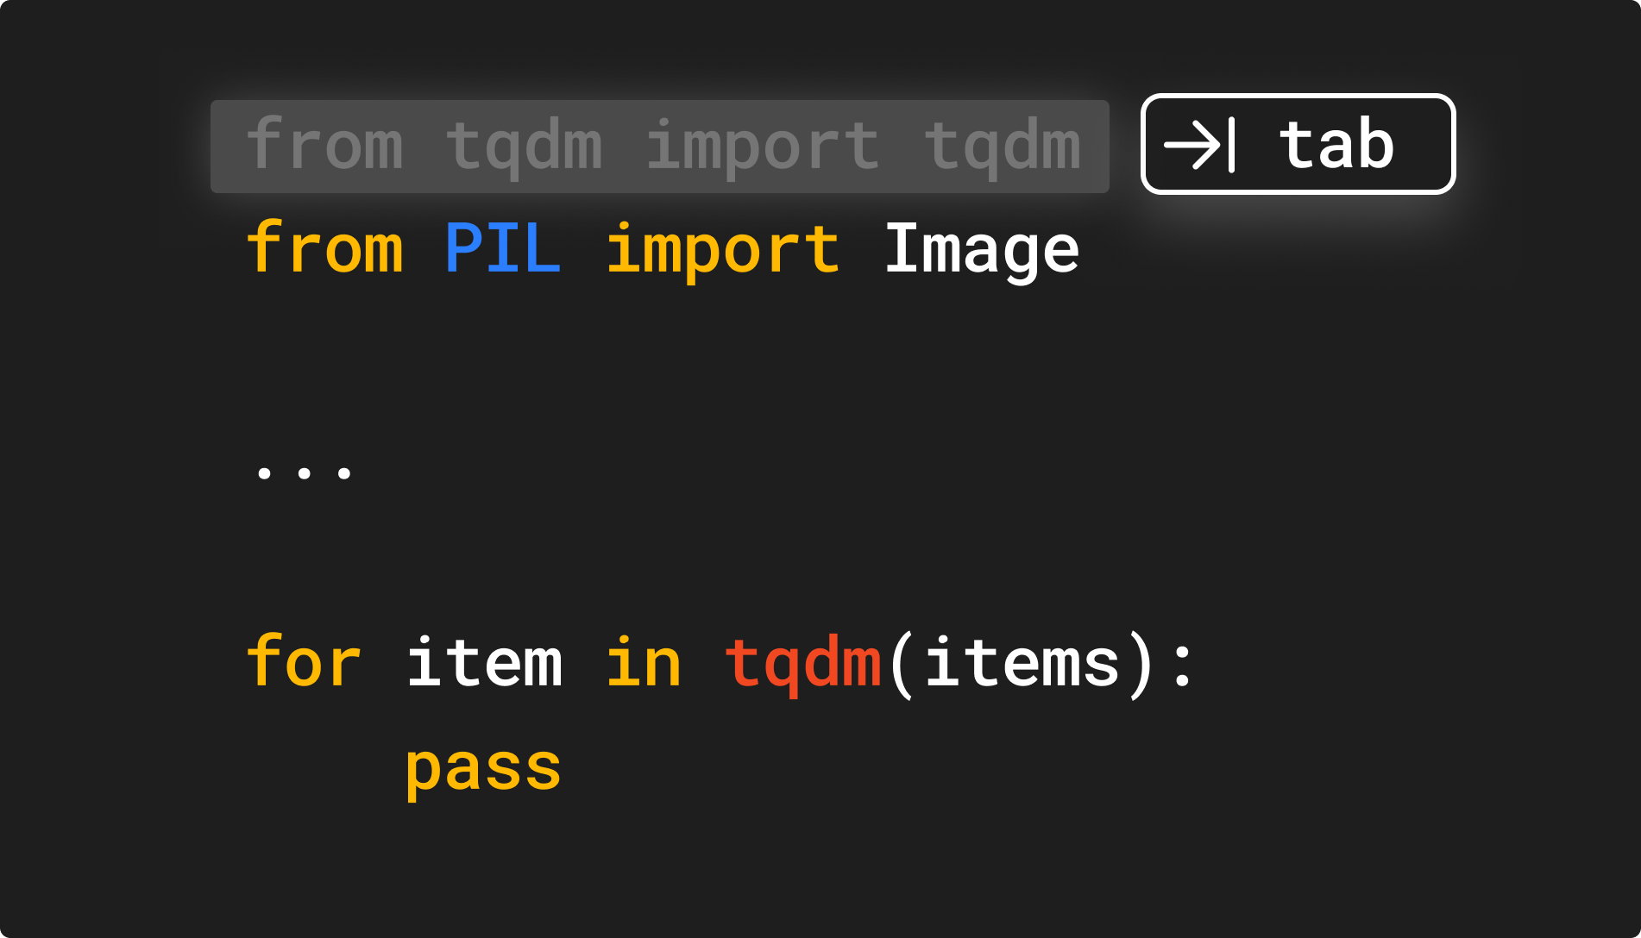Viewport: 1641px width, 938px height.
Task: Click the white 'Image' class name
Action: pos(982,251)
